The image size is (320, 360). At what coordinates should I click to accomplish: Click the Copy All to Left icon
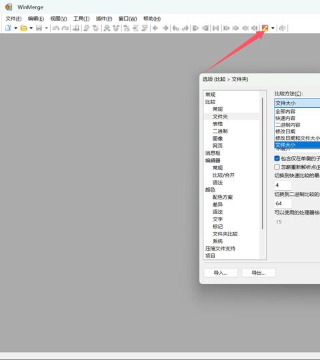[x=205, y=28]
